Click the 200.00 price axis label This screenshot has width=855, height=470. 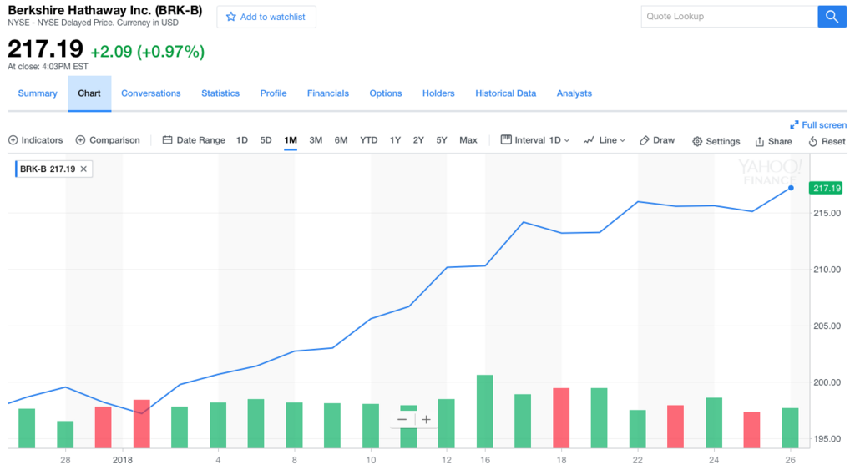tap(827, 382)
